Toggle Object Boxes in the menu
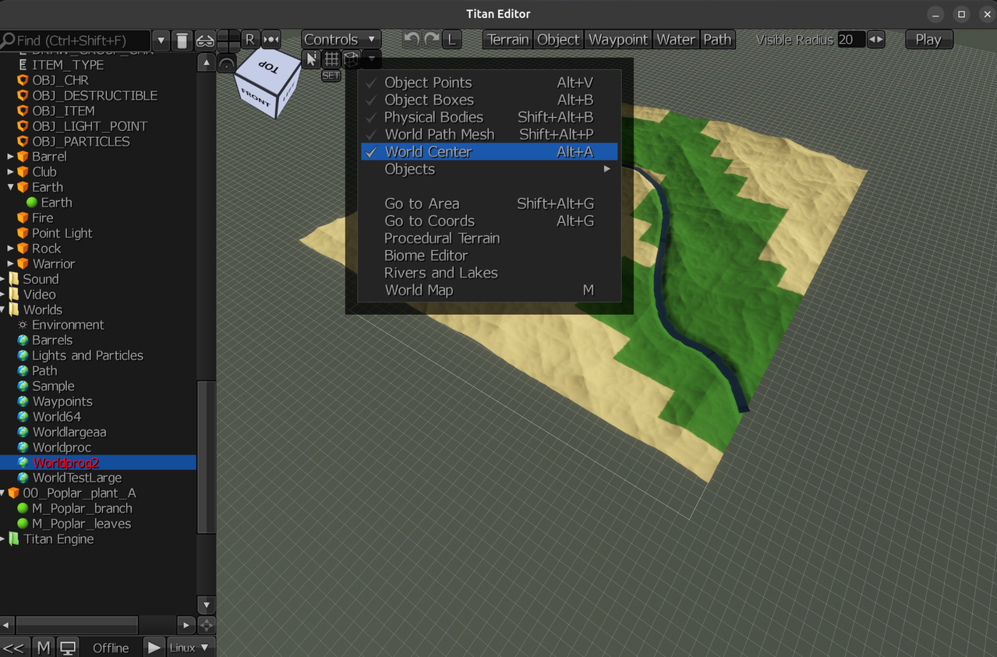997x657 pixels. click(x=490, y=100)
